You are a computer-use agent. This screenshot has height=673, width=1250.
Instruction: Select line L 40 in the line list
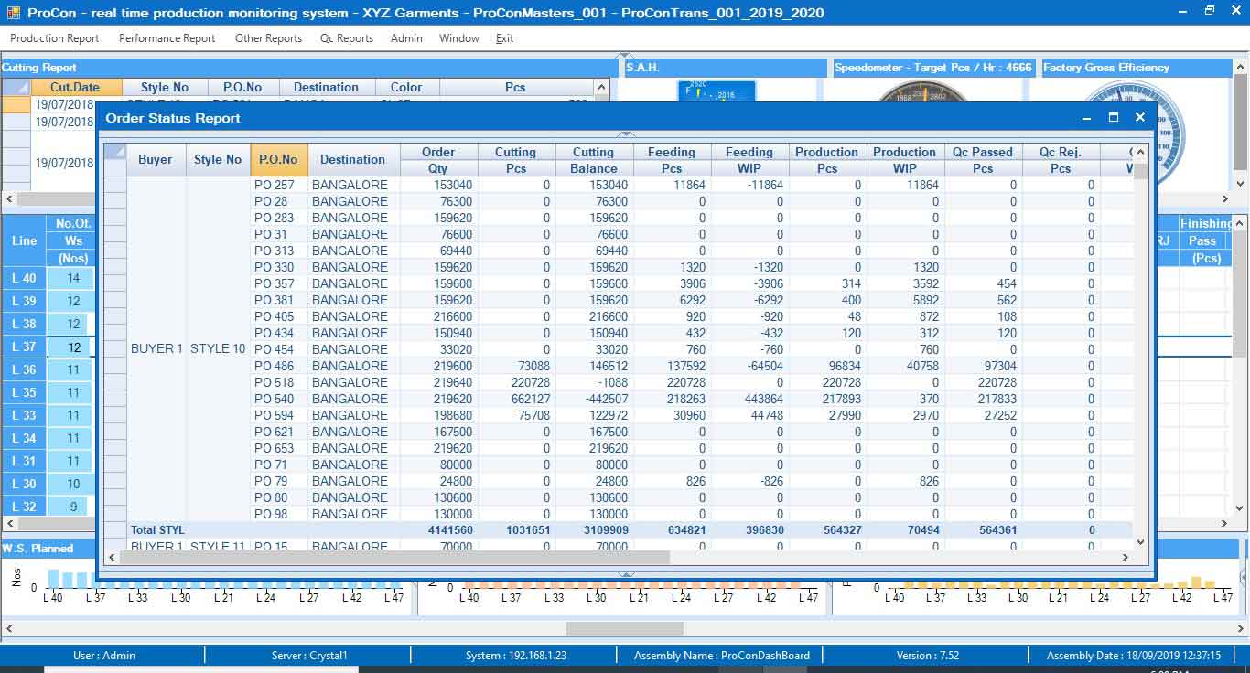coord(24,278)
